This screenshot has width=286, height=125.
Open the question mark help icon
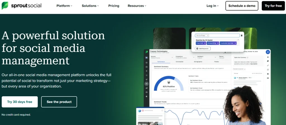268,74
